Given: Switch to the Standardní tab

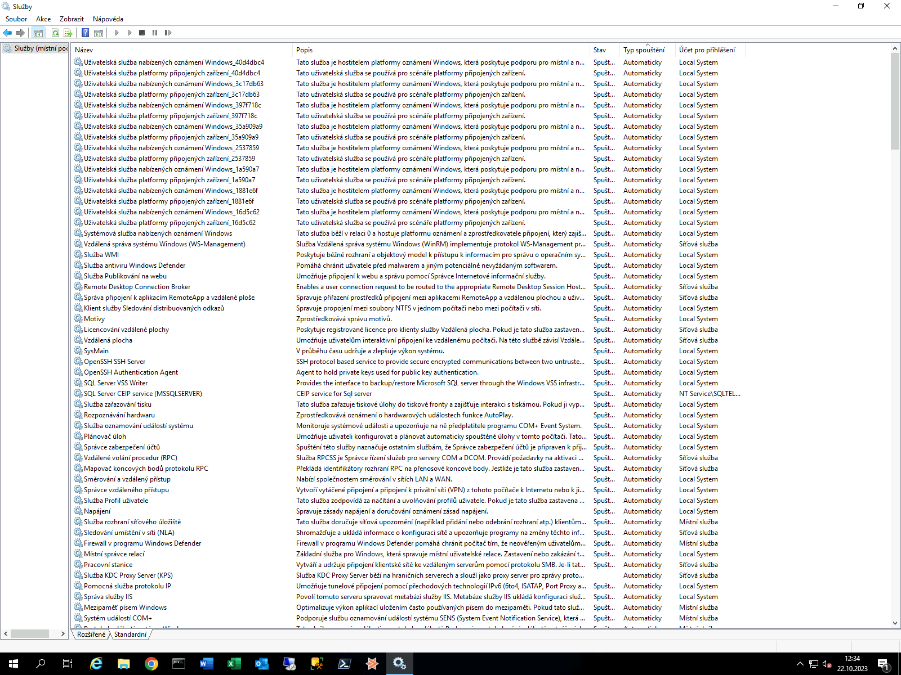Looking at the screenshot, I should (x=130, y=634).
